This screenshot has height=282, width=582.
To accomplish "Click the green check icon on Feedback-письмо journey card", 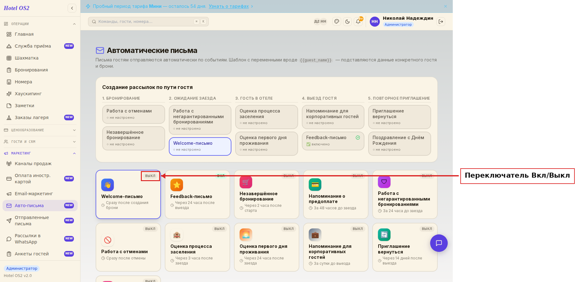I will point(358,138).
